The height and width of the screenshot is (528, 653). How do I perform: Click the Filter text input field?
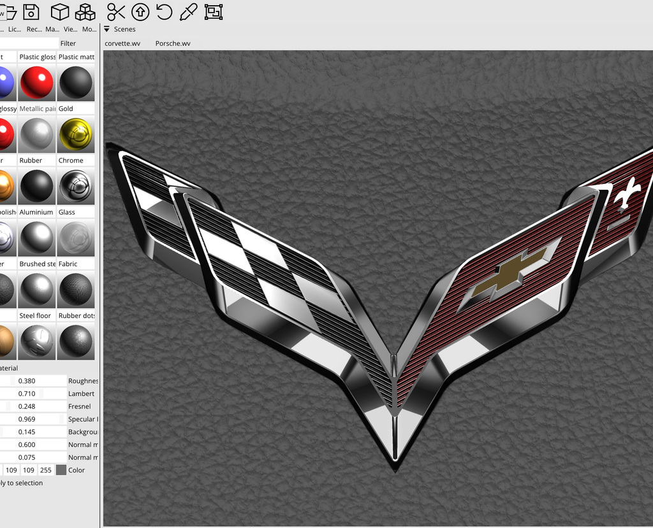pos(29,43)
